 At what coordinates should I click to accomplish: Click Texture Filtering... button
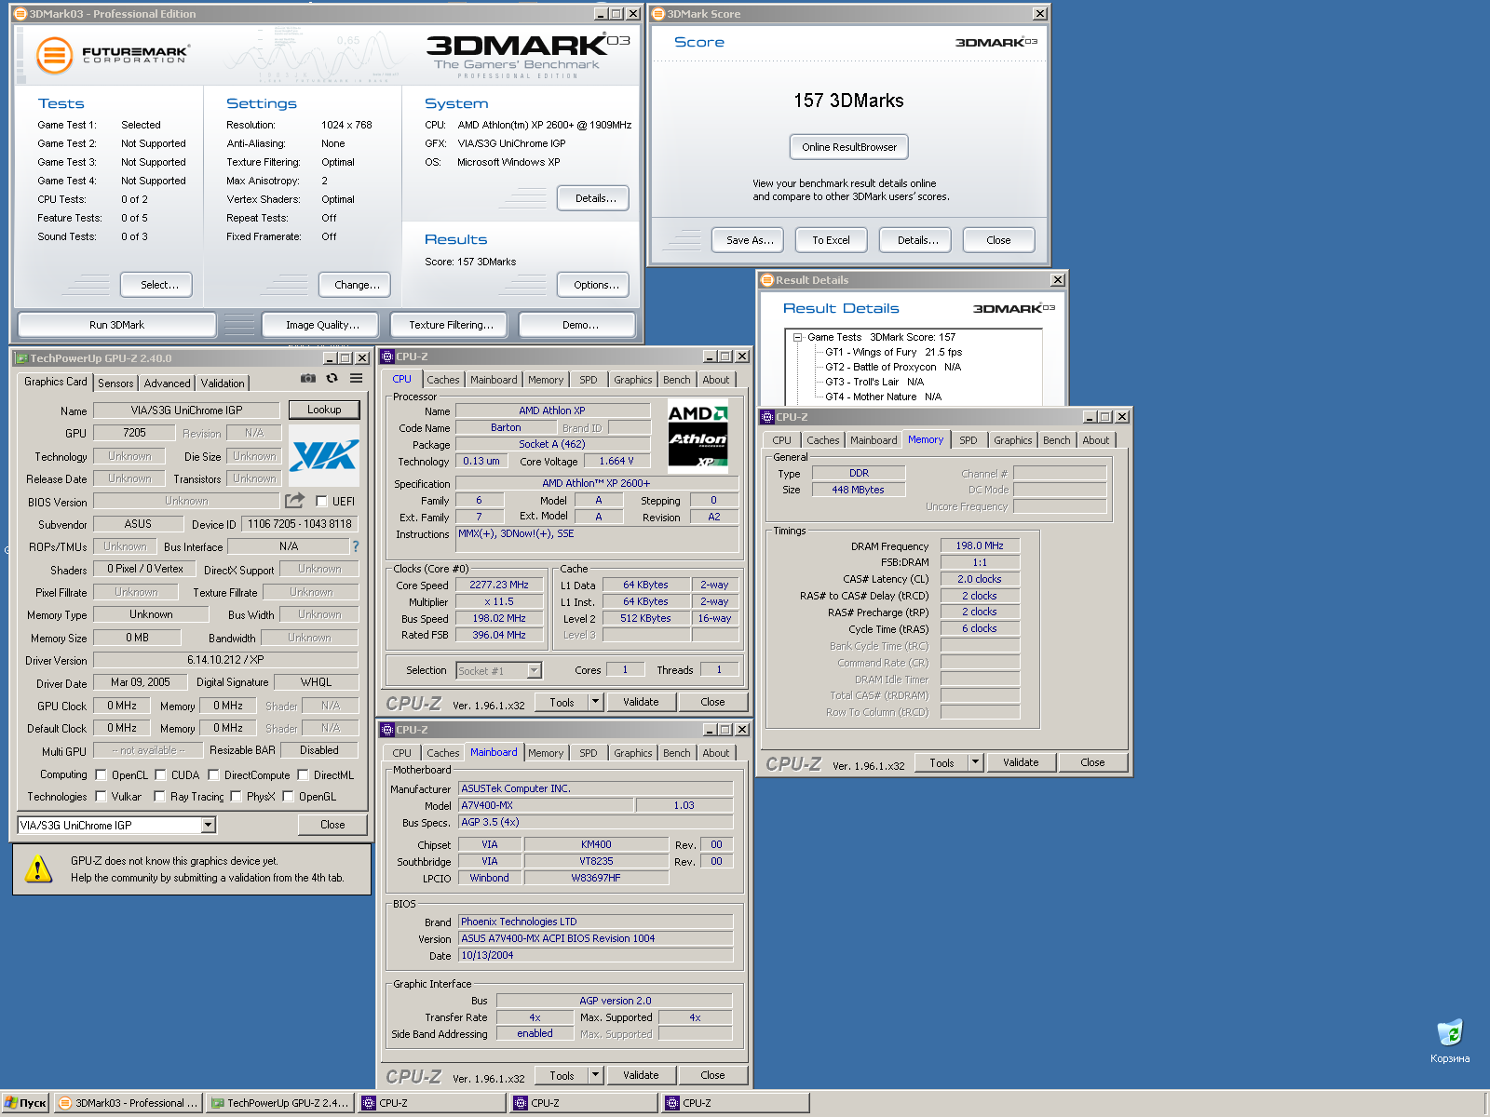(451, 325)
